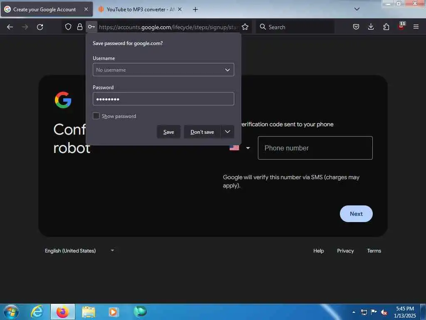426x320 pixels.
Task: Close the Create your Google Account tab
Action: pos(86,9)
